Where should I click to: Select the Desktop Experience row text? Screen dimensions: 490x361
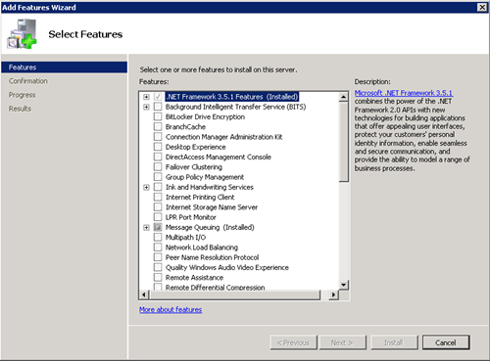click(x=195, y=147)
